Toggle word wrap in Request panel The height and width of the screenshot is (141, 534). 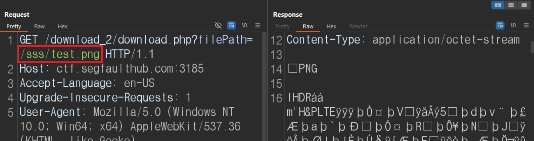pos(231,25)
